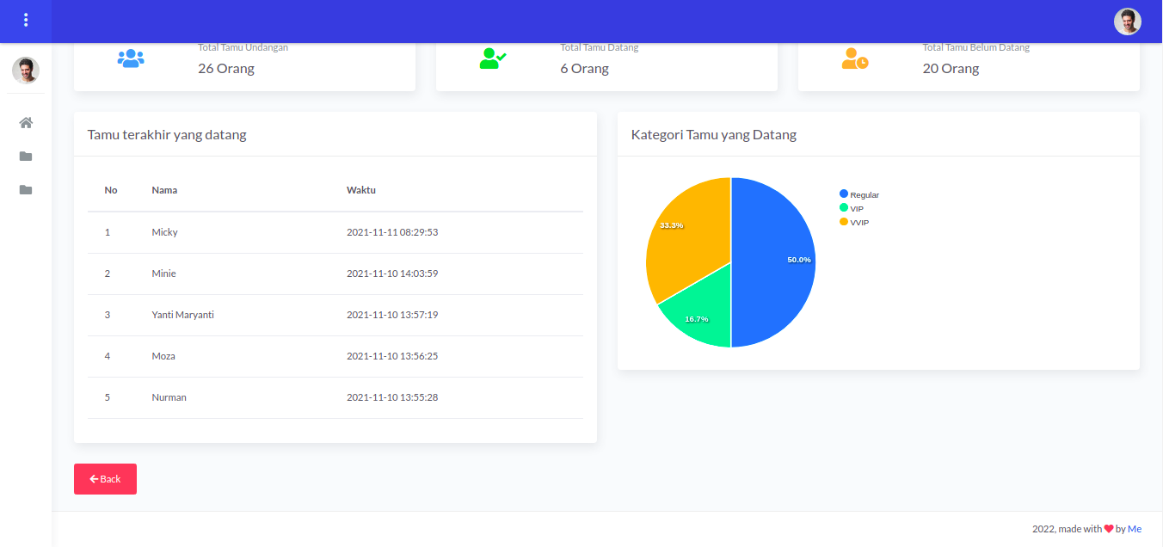
Task: Click the blue group icon for Total Tamu Undangan
Action: pyautogui.click(x=131, y=58)
